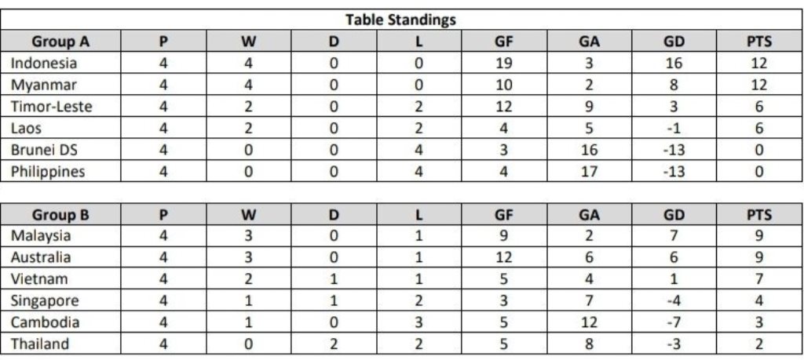
Task: Select Cambodia's GD value -7
Action: [x=674, y=322]
